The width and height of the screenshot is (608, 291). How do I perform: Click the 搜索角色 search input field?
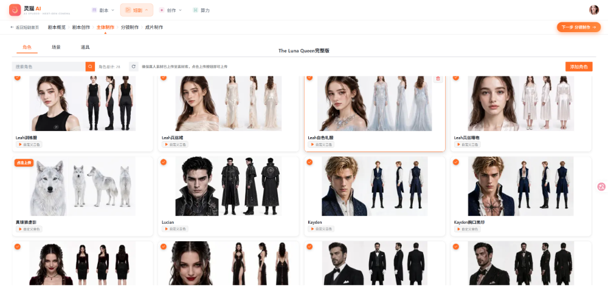(49, 67)
